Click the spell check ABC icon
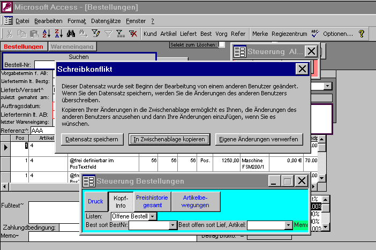Image resolution: width=376 pixels, height=250 pixels. coord(315,34)
